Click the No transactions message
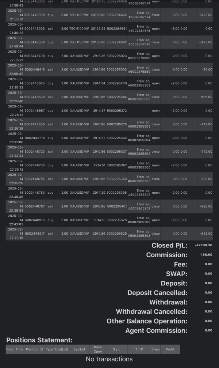Viewport: 219px width, 368px height. (109, 359)
